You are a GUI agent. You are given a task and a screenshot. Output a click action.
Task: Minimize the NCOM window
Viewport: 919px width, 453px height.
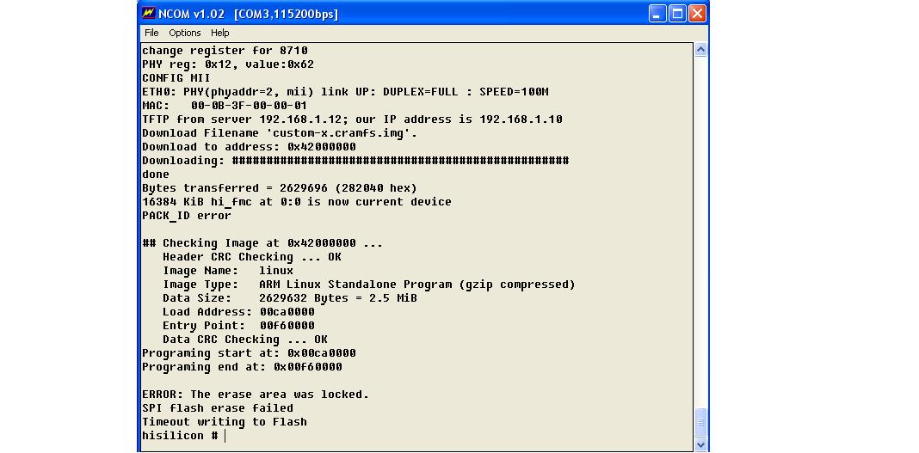pos(657,14)
